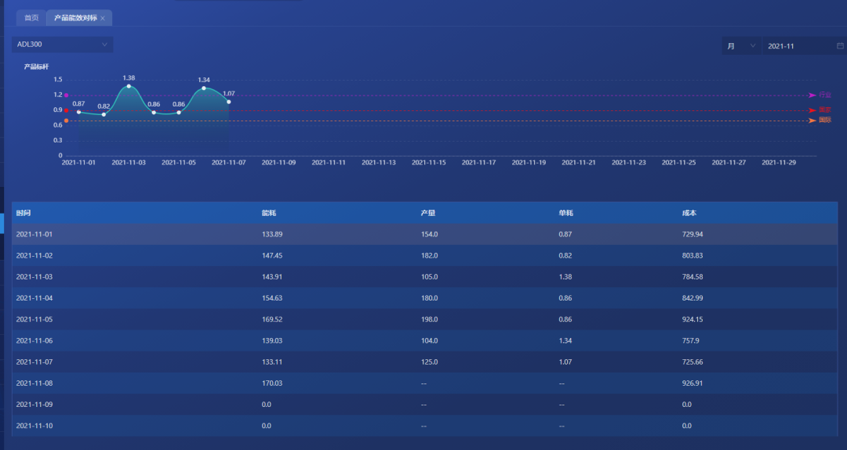
Task: Select the 2021-11-01 table row
Action: tap(423, 234)
